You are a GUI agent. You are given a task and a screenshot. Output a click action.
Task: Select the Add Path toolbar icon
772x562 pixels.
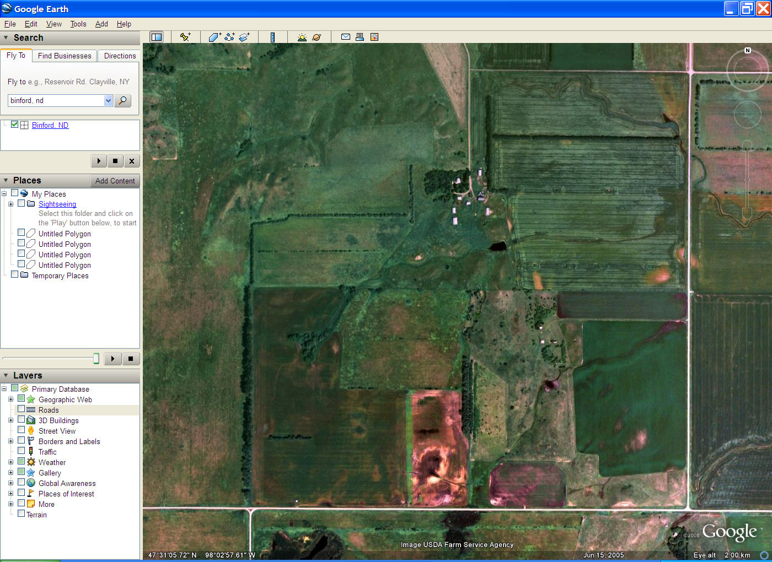tap(229, 37)
